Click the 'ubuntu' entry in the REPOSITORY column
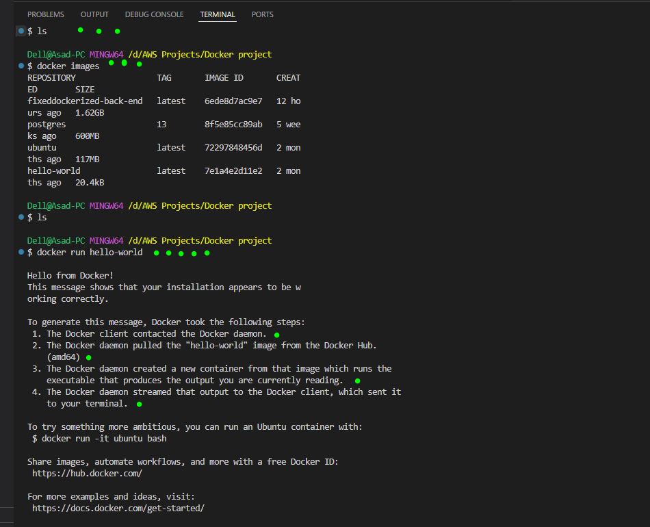This screenshot has height=527, width=650. 42,148
